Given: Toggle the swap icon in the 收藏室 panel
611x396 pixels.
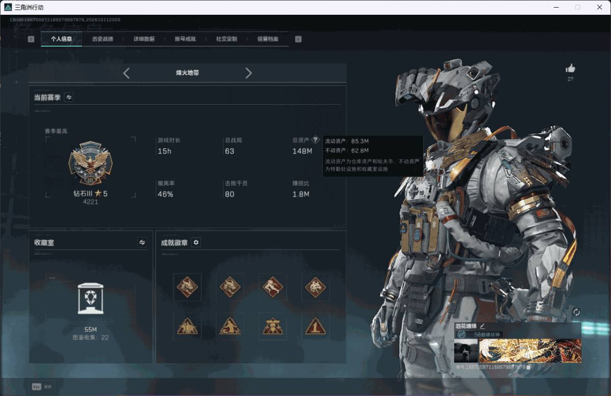Looking at the screenshot, I should [142, 242].
